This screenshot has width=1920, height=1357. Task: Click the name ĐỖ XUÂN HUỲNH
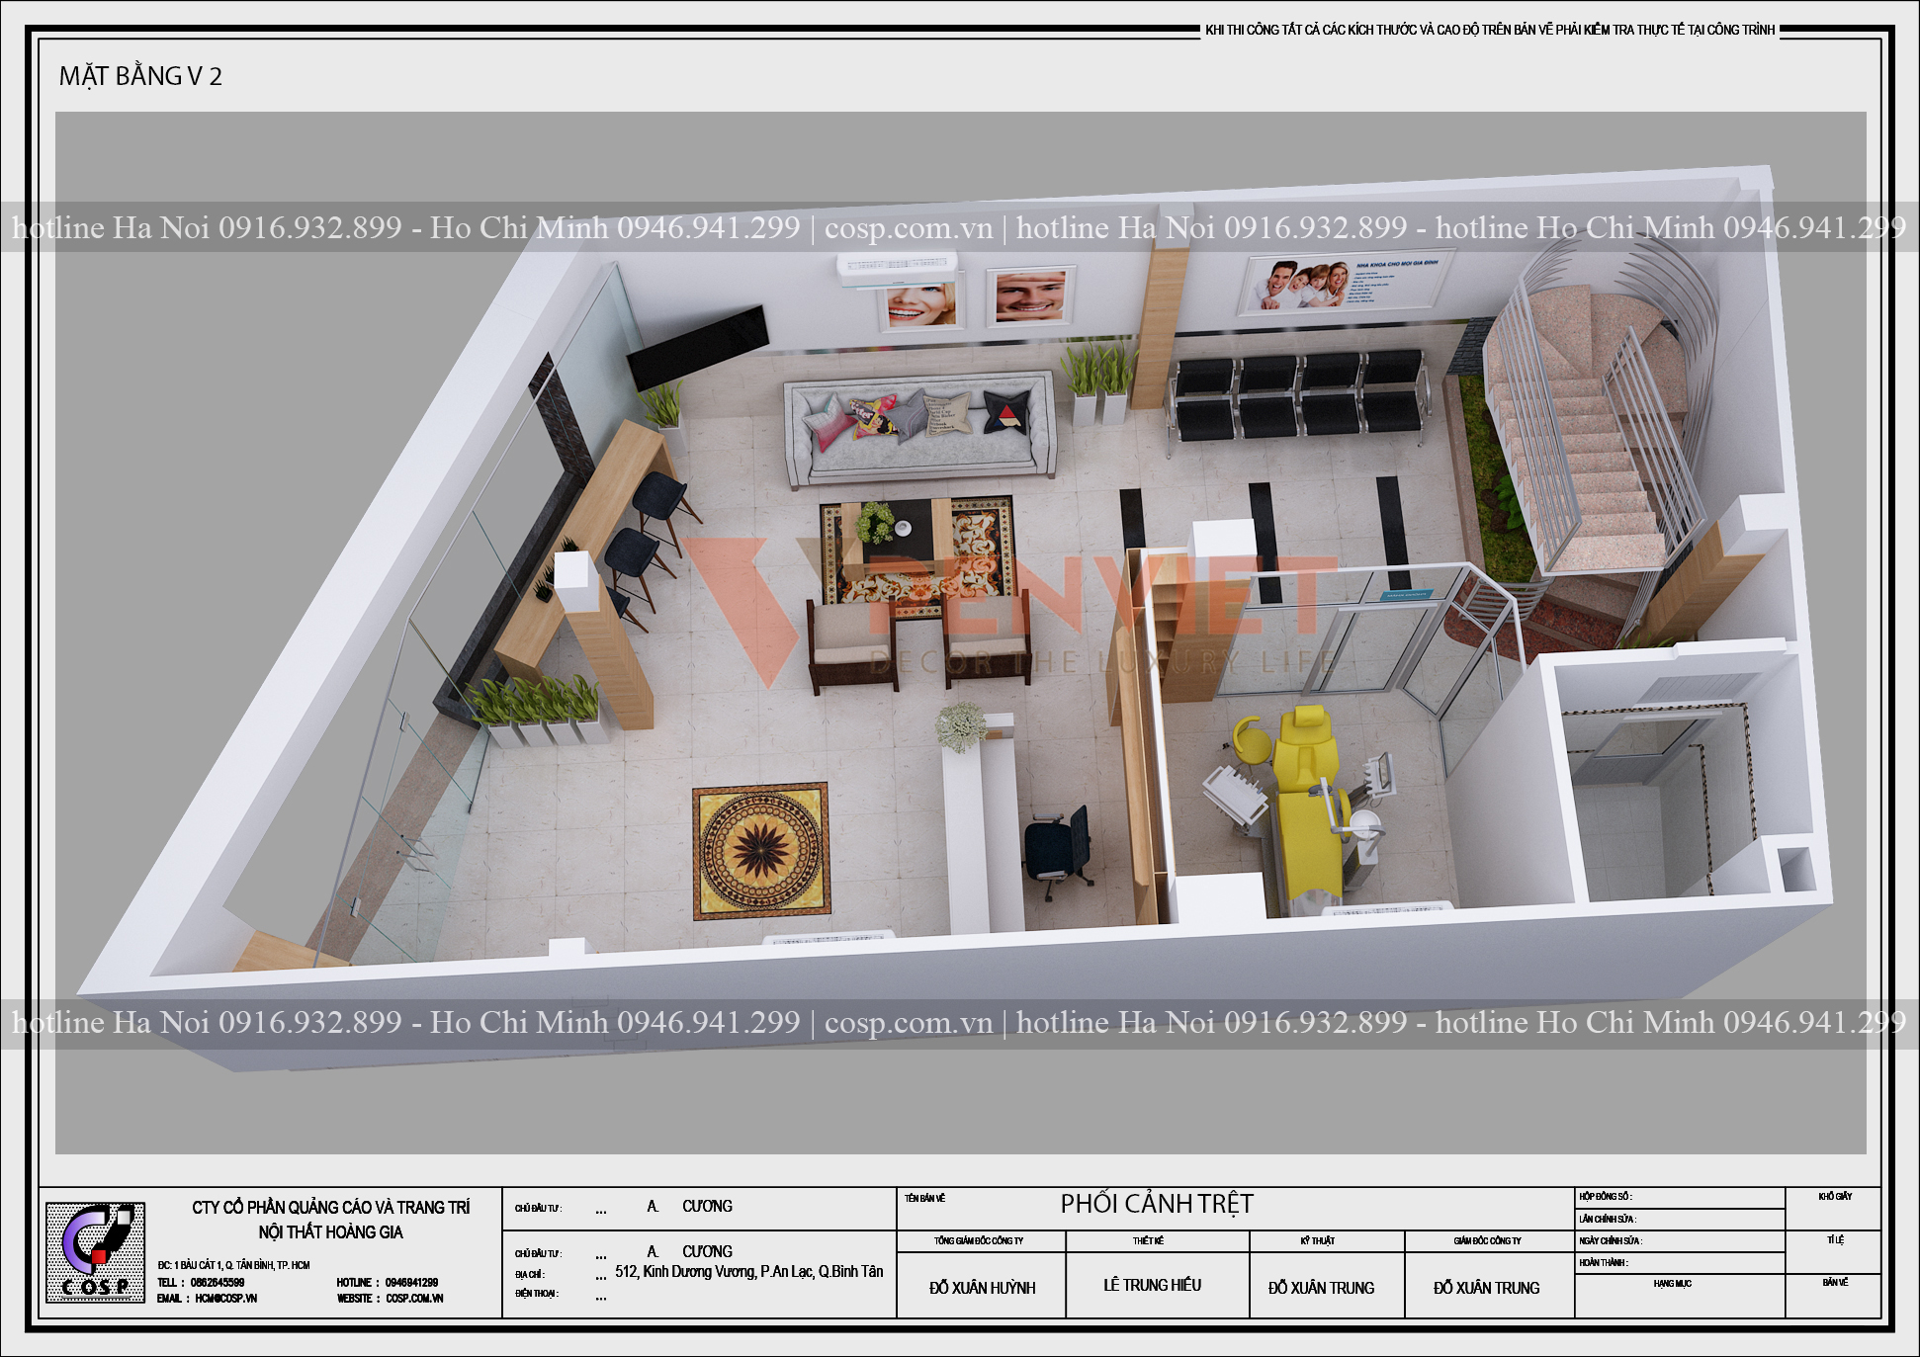click(982, 1288)
